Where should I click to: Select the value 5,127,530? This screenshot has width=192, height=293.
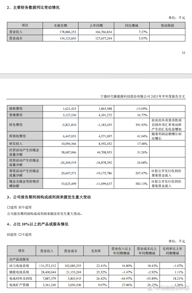click(70, 115)
